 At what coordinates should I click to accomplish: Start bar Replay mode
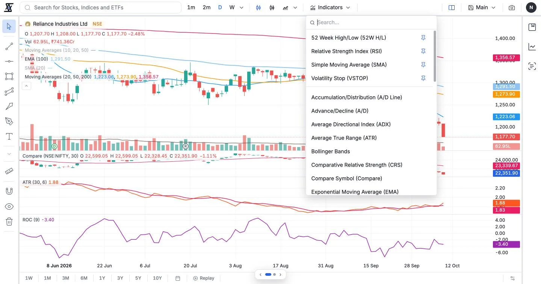pyautogui.click(x=204, y=278)
